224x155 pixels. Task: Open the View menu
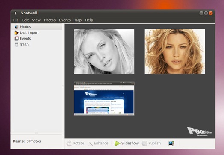click(36, 20)
